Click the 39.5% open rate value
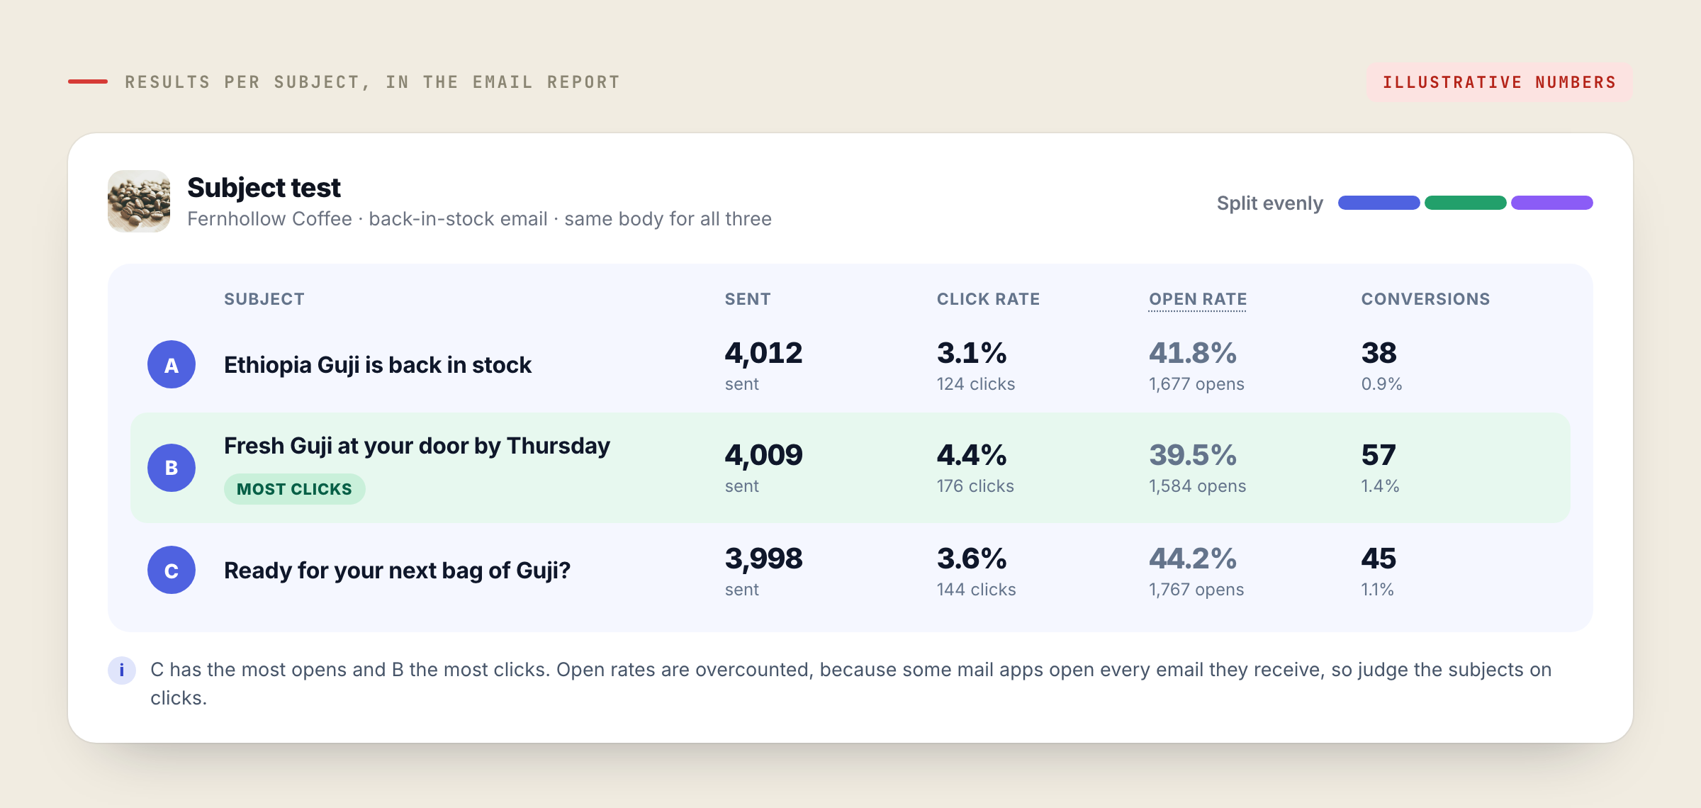The height and width of the screenshot is (808, 1701). point(1193,455)
